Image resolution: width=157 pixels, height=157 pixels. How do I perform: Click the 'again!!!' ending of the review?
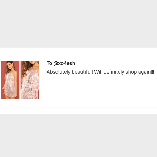tap(146, 72)
